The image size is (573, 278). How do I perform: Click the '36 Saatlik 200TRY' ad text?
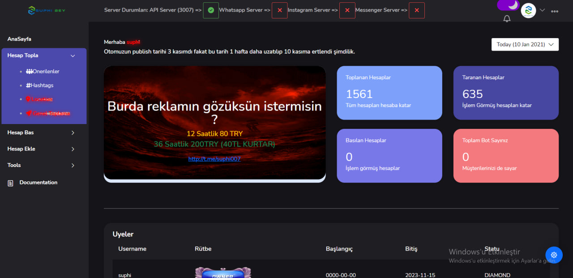[x=214, y=144]
